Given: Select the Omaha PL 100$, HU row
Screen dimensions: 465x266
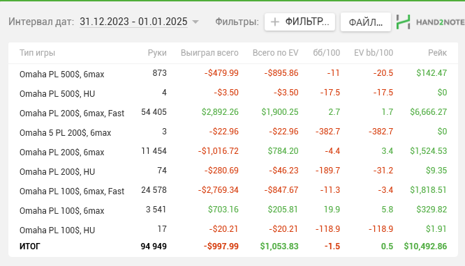Looking at the screenshot, I should (233, 230).
